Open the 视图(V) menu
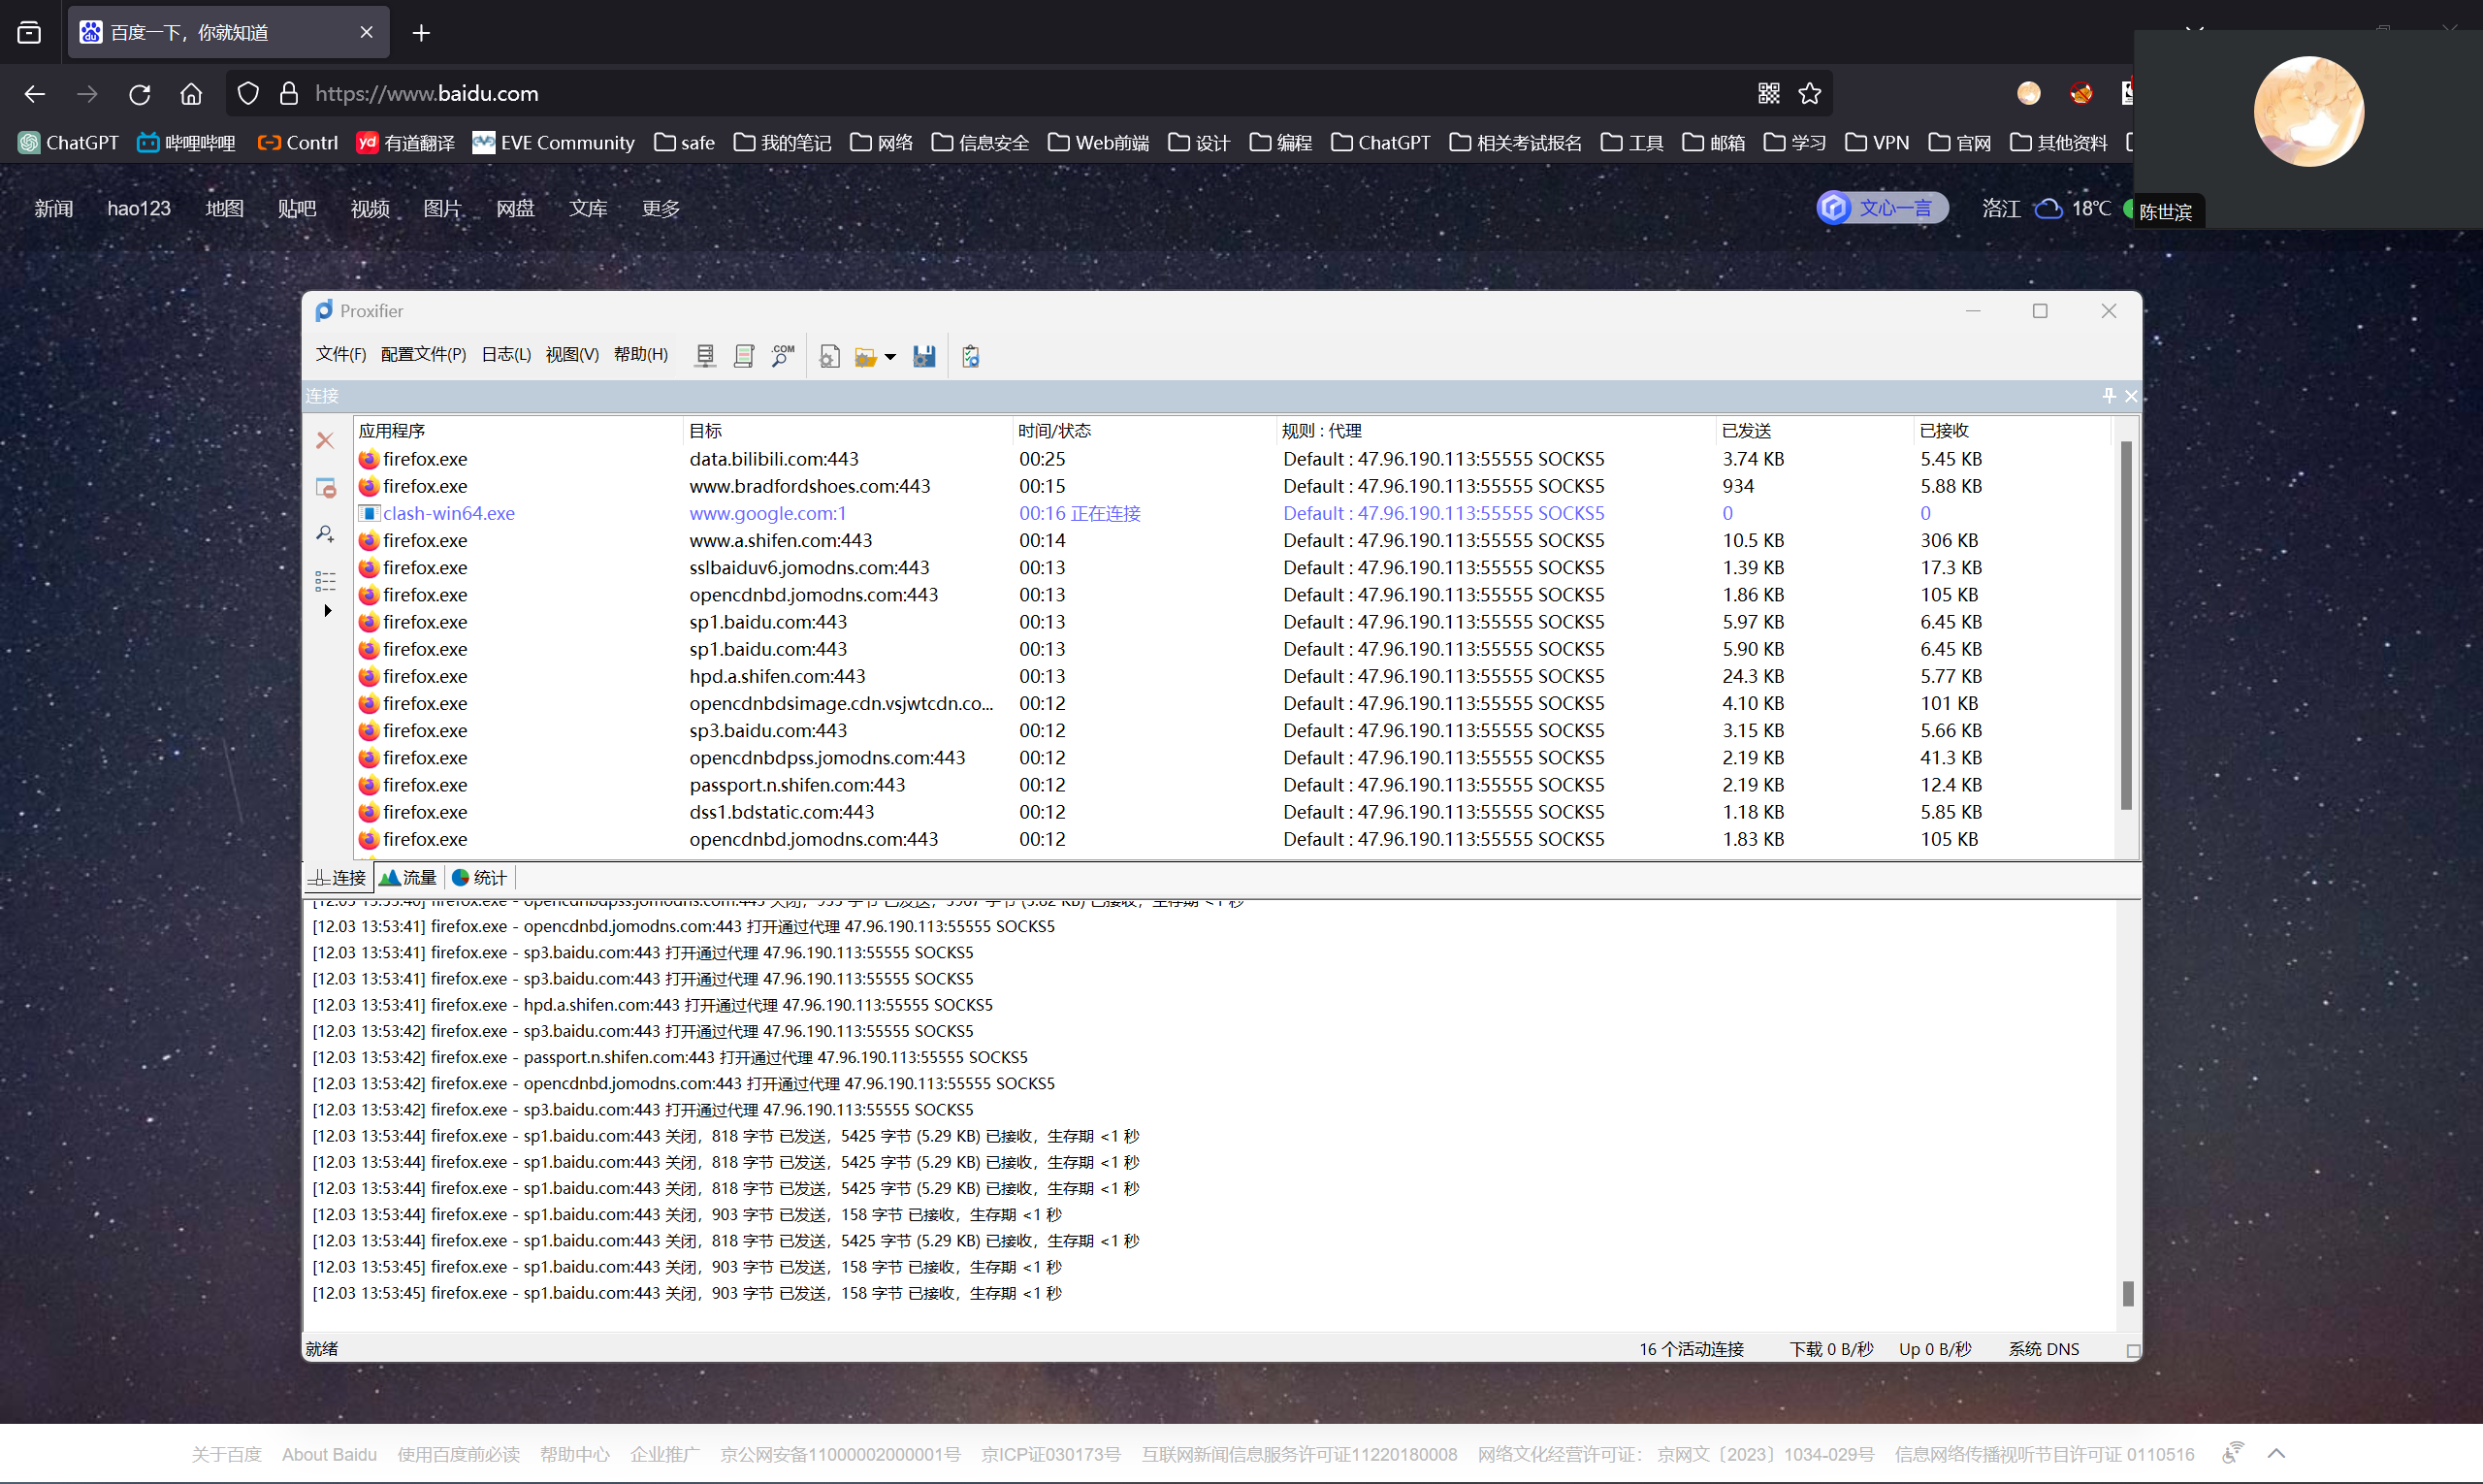This screenshot has height=1484, width=2483. 571,354
